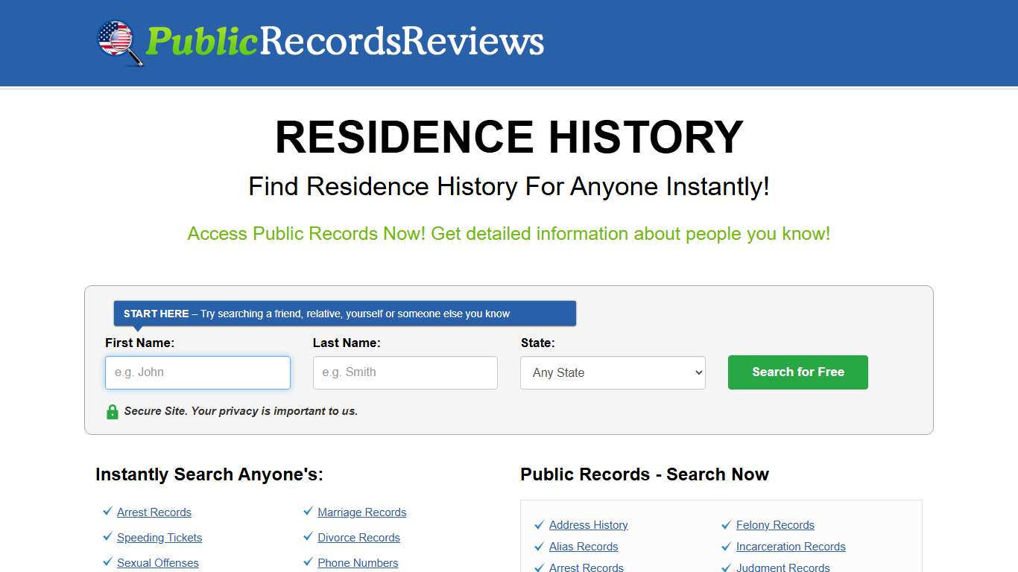Click the green padlock secure site icon
This screenshot has width=1018, height=572.
[x=113, y=411]
